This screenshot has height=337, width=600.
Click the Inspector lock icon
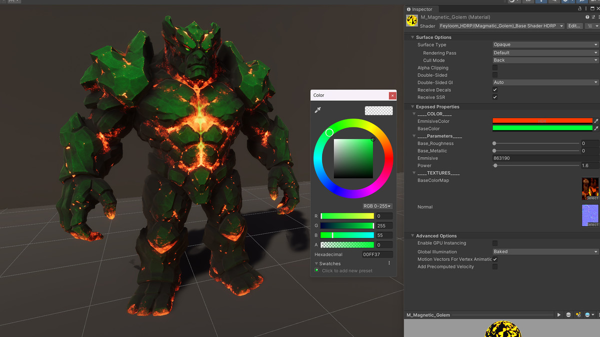tap(579, 8)
